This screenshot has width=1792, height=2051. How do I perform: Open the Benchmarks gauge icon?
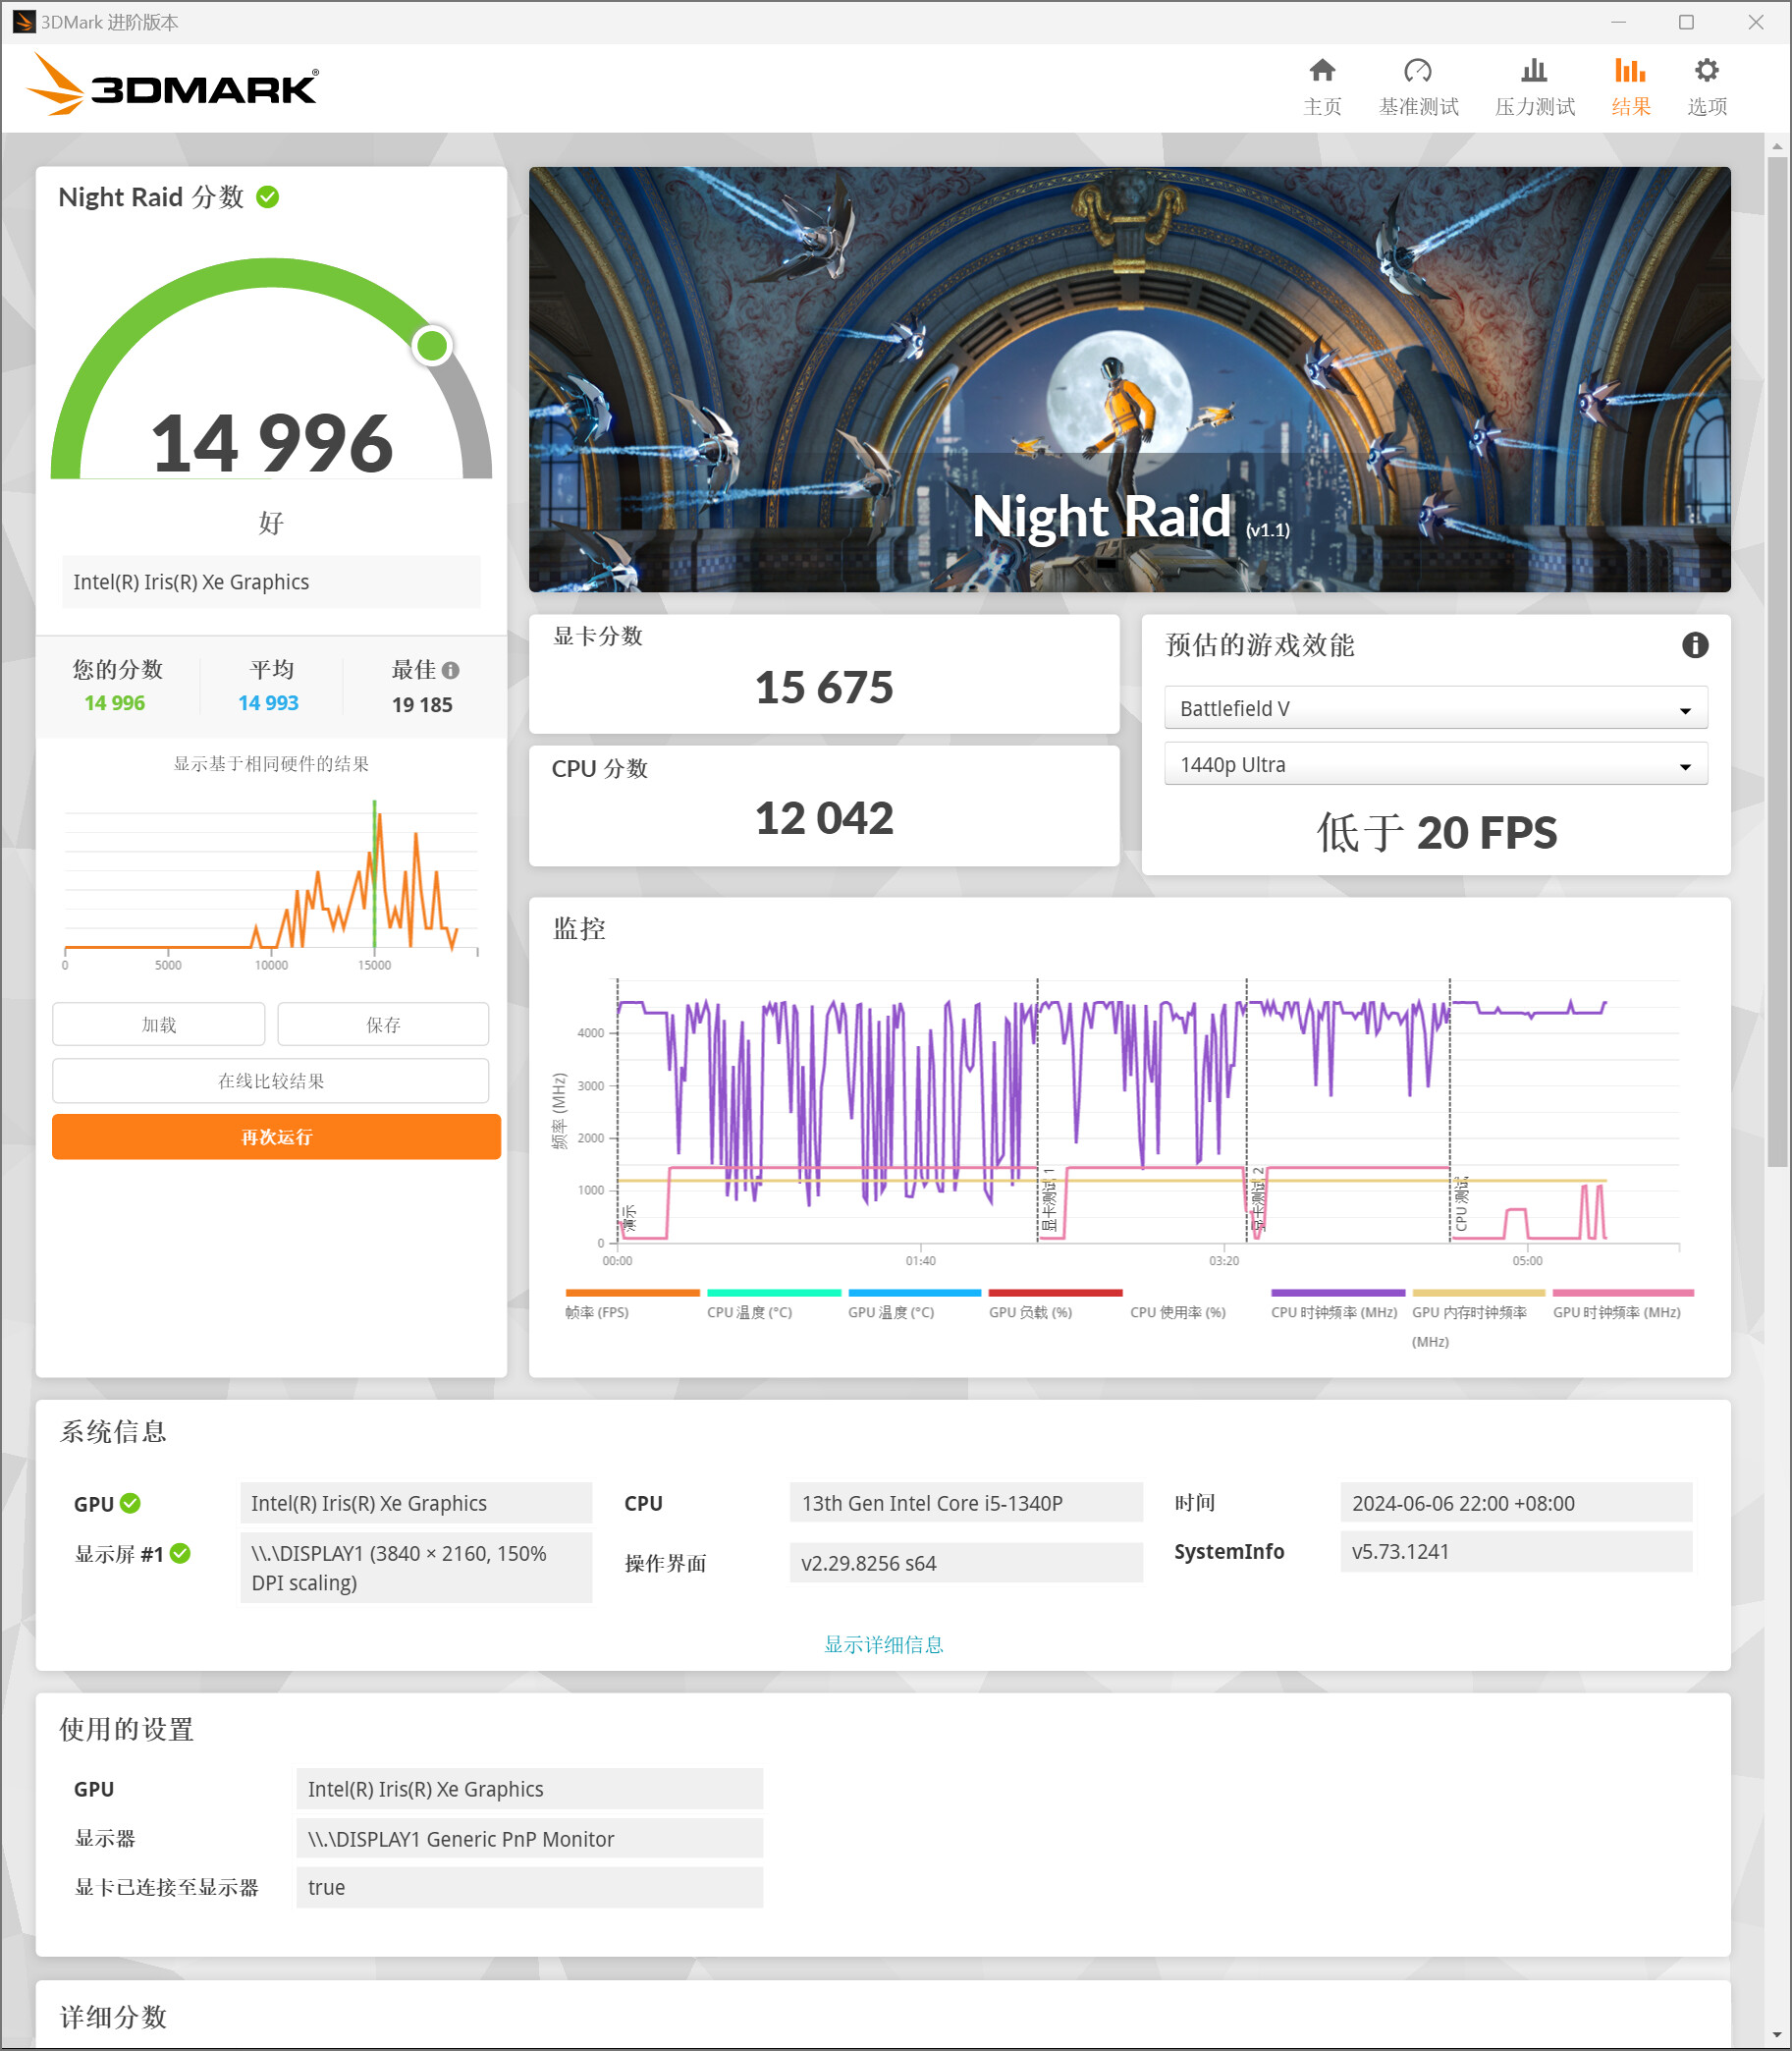[x=1417, y=71]
